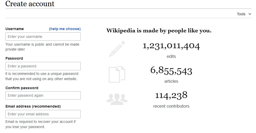Click the Password field label
This screenshot has height=133, width=256.
pyautogui.click(x=14, y=58)
